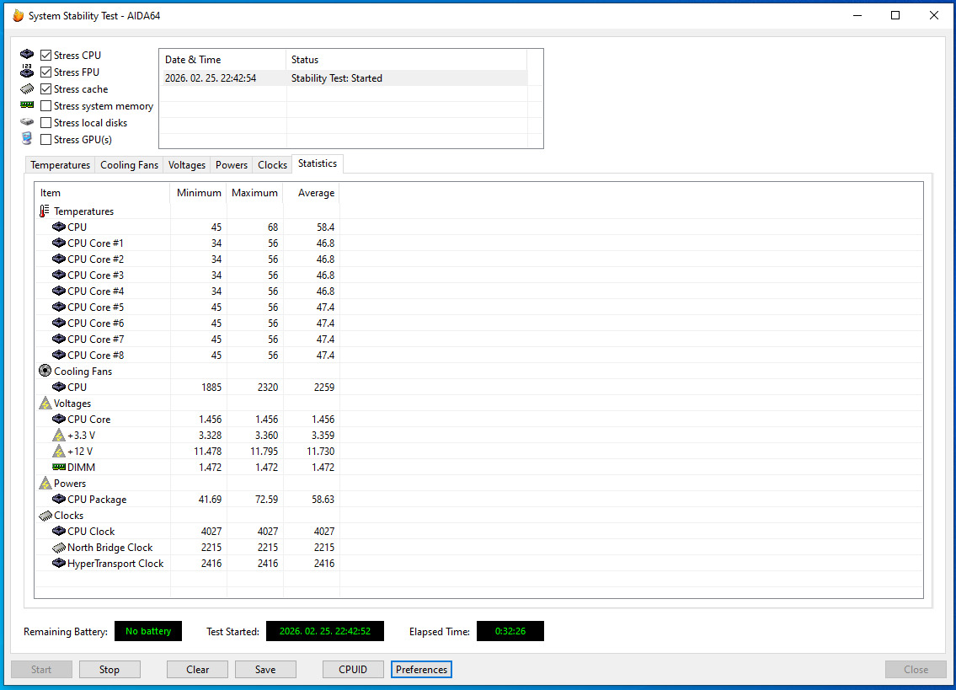Disable the Stress cache checkbox
956x690 pixels.
click(45, 89)
